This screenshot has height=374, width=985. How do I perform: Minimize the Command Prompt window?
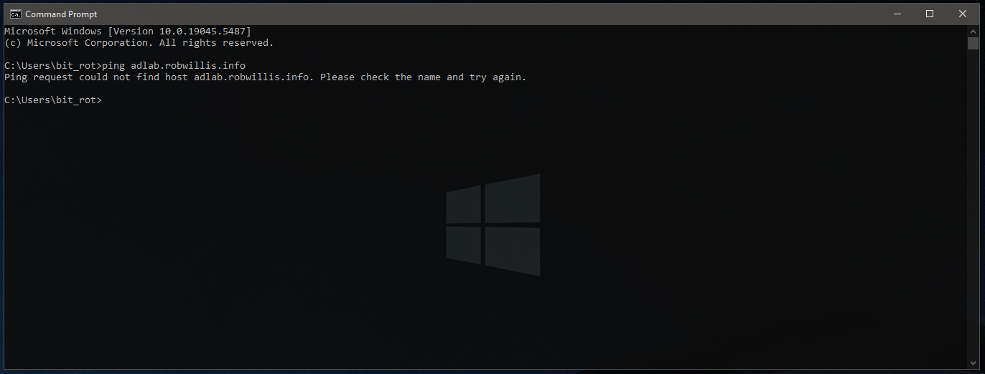point(897,14)
